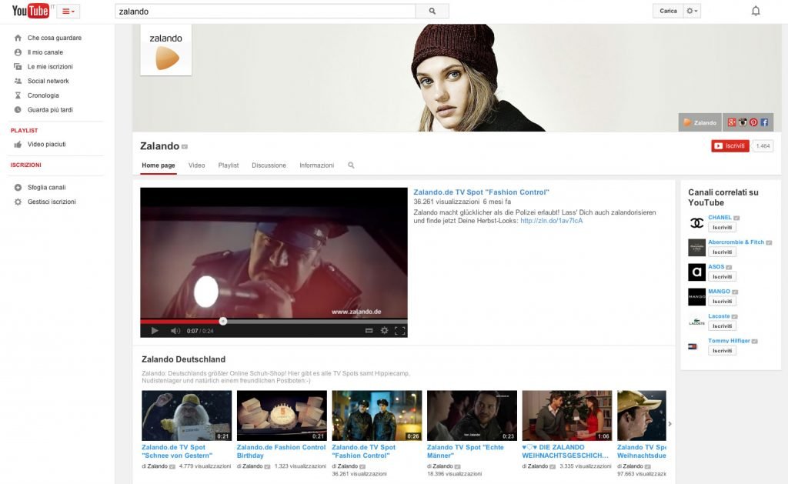Viewport: 788px width, 484px height.
Task: Switch to the Video tab
Action: click(196, 165)
